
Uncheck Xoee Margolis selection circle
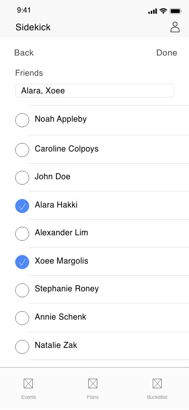coord(22,262)
